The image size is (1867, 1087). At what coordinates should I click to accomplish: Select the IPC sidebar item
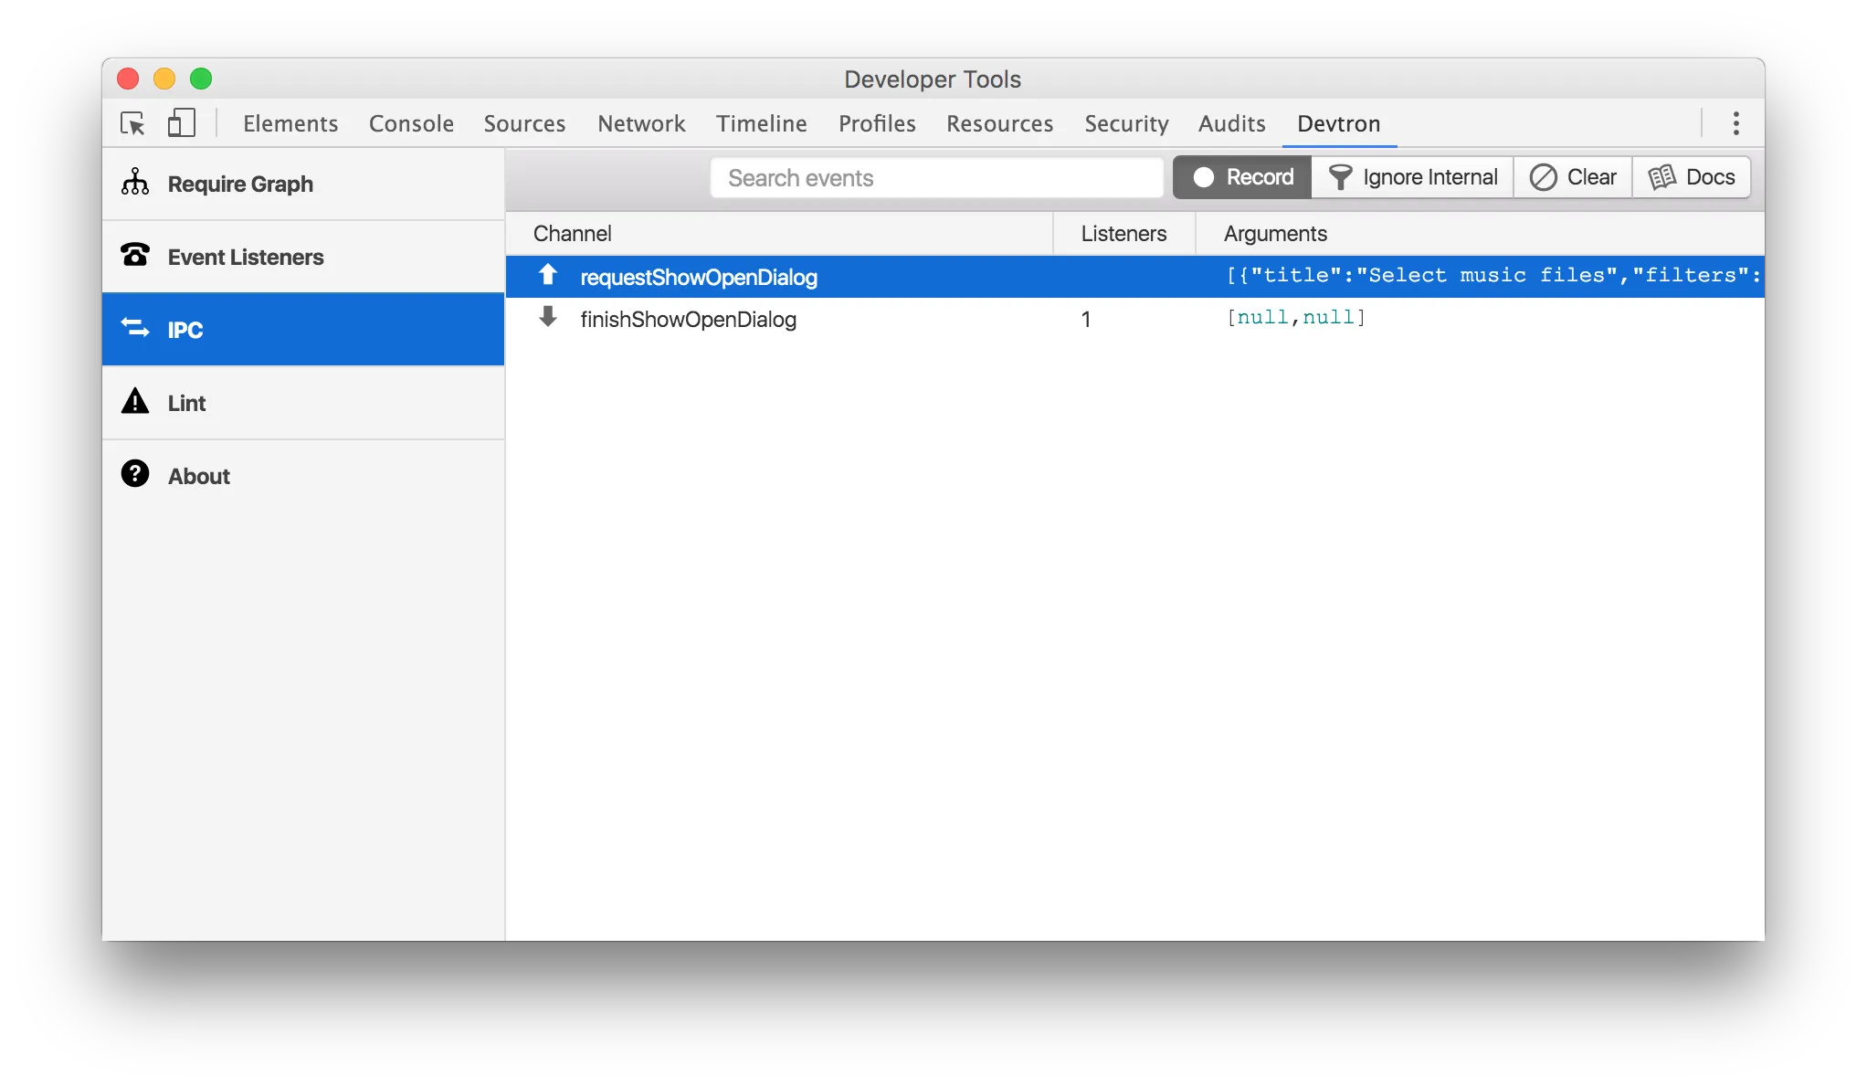coord(185,330)
